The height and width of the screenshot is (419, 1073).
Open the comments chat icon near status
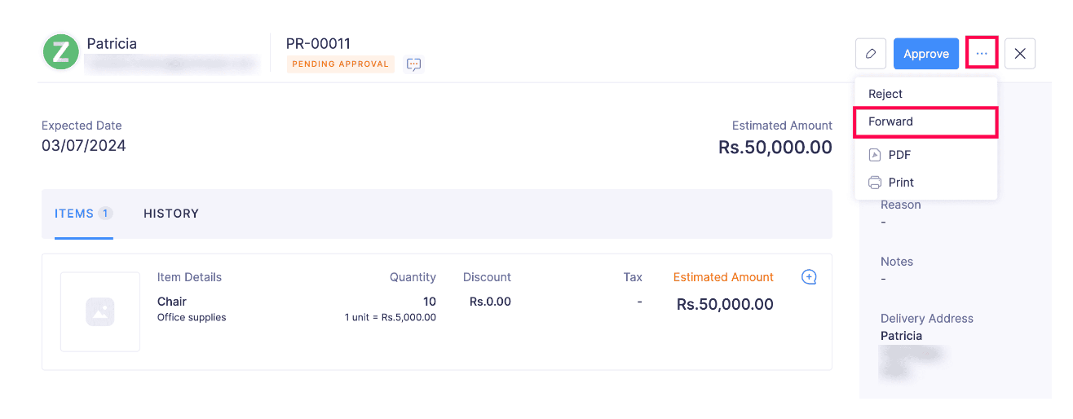point(414,64)
